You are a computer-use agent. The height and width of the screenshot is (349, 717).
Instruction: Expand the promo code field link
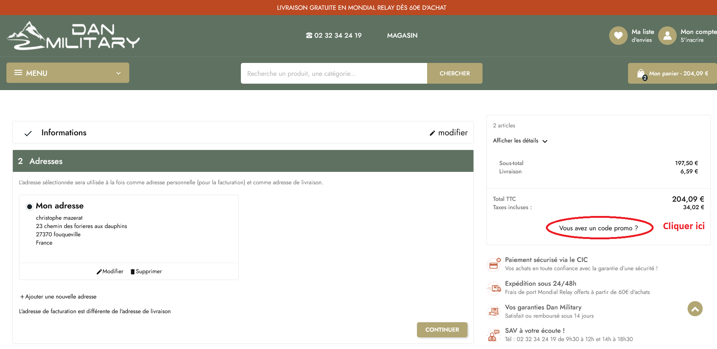pos(598,228)
